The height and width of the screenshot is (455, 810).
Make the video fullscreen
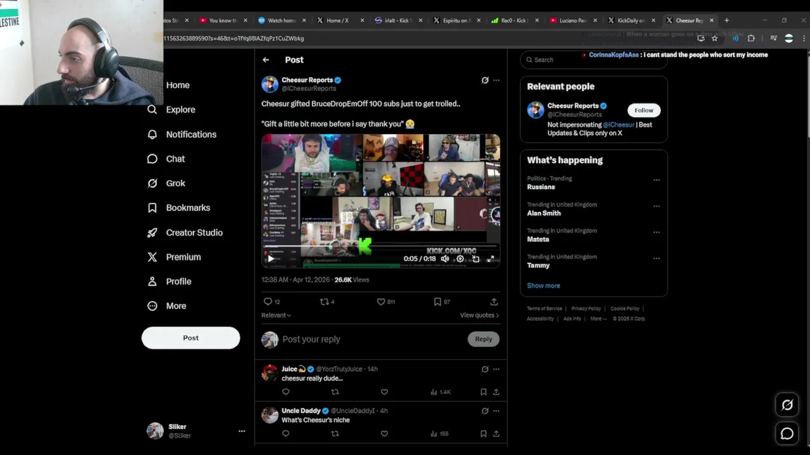490,258
